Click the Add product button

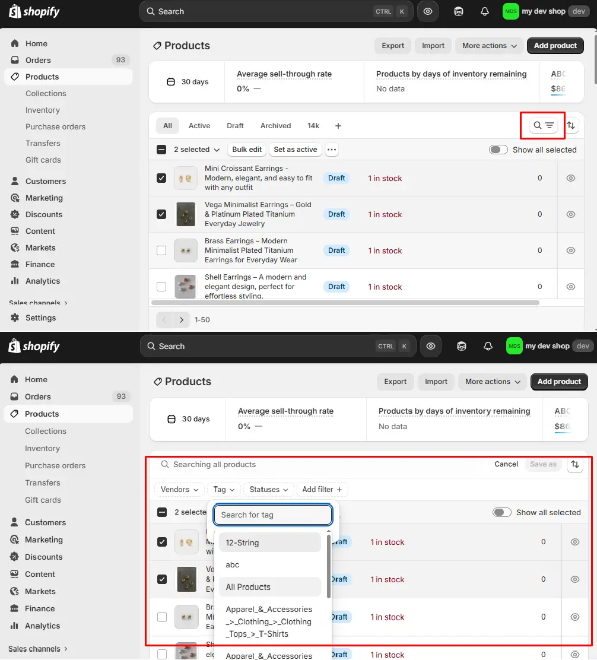click(x=555, y=46)
